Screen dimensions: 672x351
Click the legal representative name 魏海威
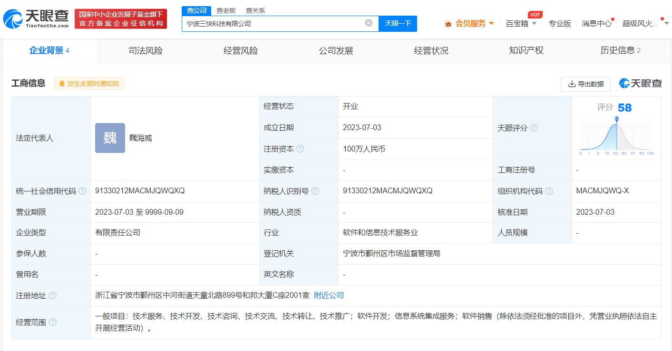click(x=140, y=138)
